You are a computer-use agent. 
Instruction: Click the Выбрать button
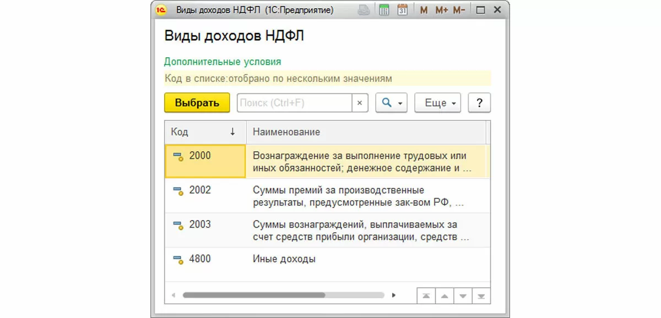pos(197,103)
